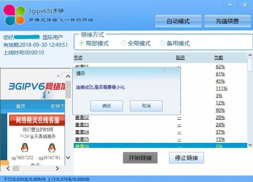Click the web panel vertical scrollbar thumb
This screenshot has width=253, height=182.
pos(68,89)
